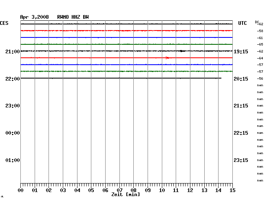Select the 22:15 UTC time label

241,133
